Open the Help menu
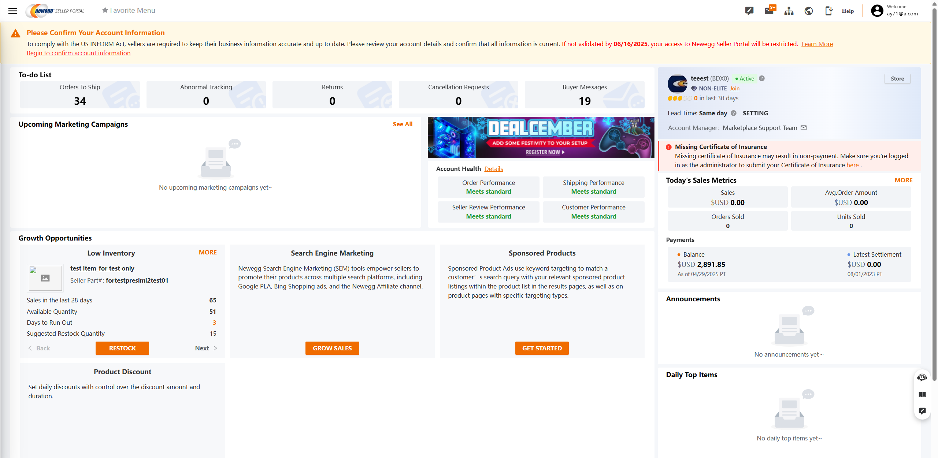Image resolution: width=938 pixels, height=458 pixels. click(848, 11)
